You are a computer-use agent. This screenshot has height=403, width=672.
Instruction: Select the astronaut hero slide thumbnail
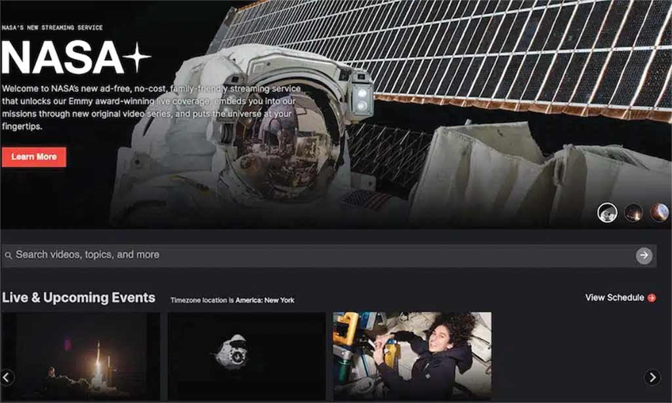[x=607, y=212]
